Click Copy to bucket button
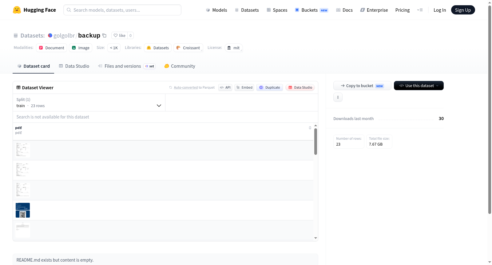Image resolution: width=492 pixels, height=265 pixels. click(362, 86)
